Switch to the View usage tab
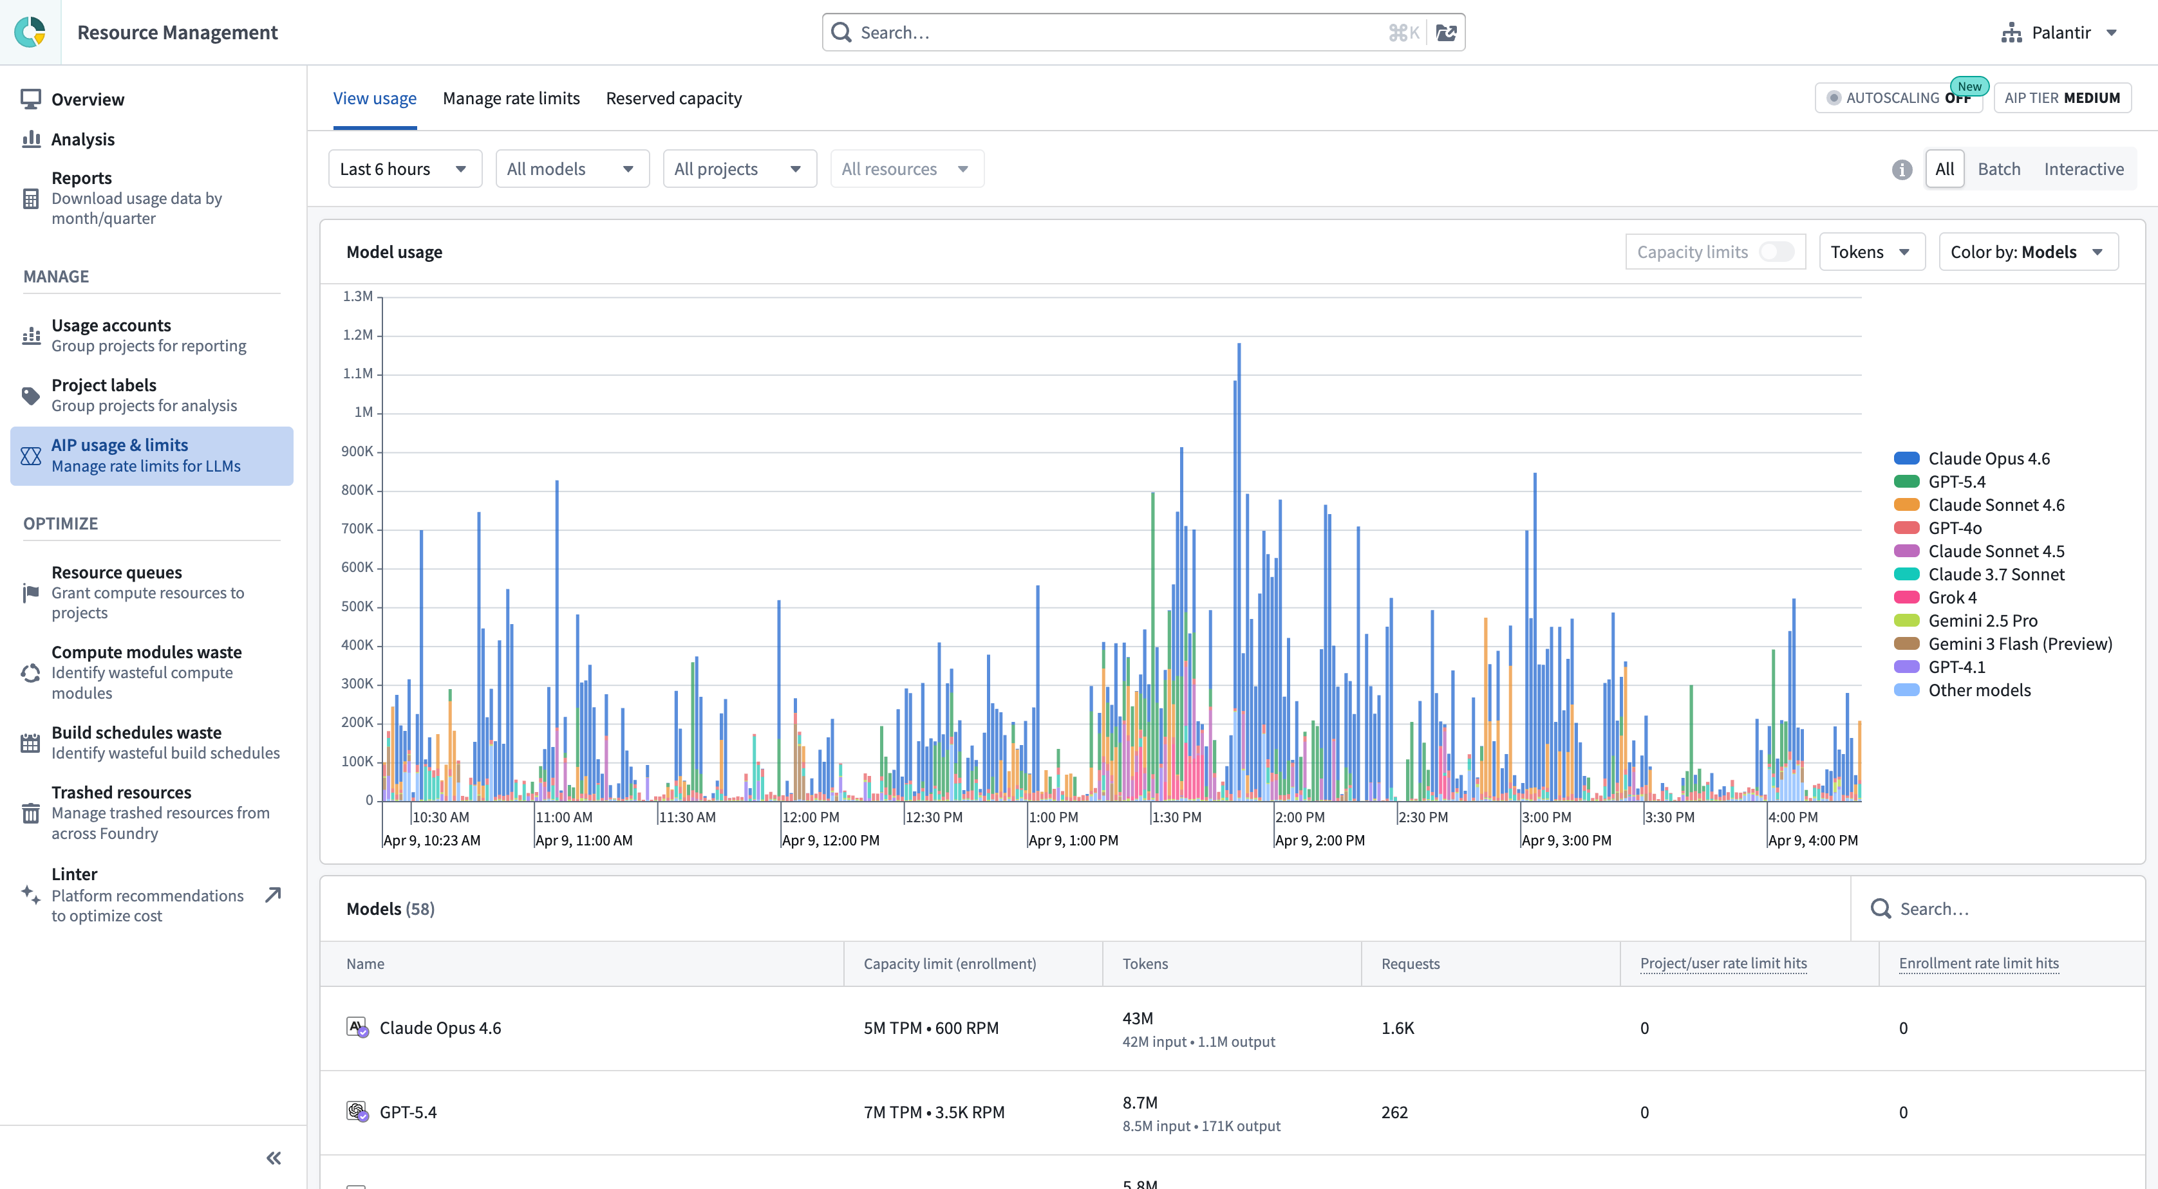2158x1189 pixels. pos(375,98)
